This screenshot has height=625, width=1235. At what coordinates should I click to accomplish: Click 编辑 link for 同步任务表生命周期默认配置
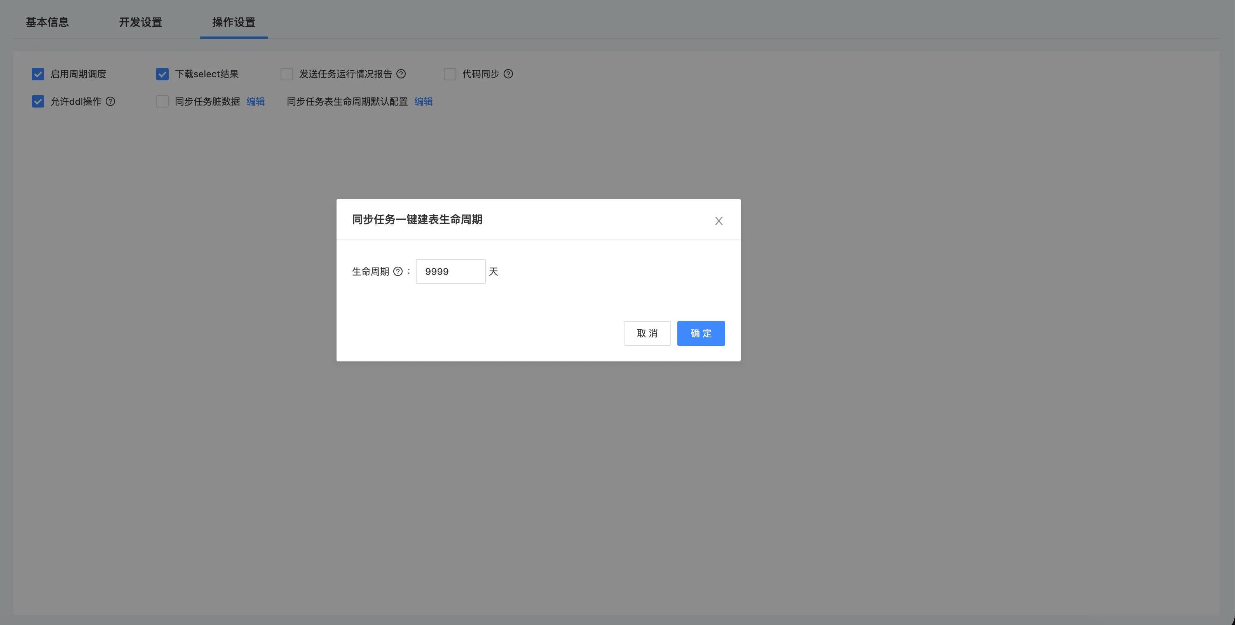click(423, 102)
